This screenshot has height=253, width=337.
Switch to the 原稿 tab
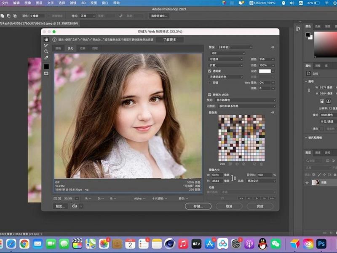point(58,48)
